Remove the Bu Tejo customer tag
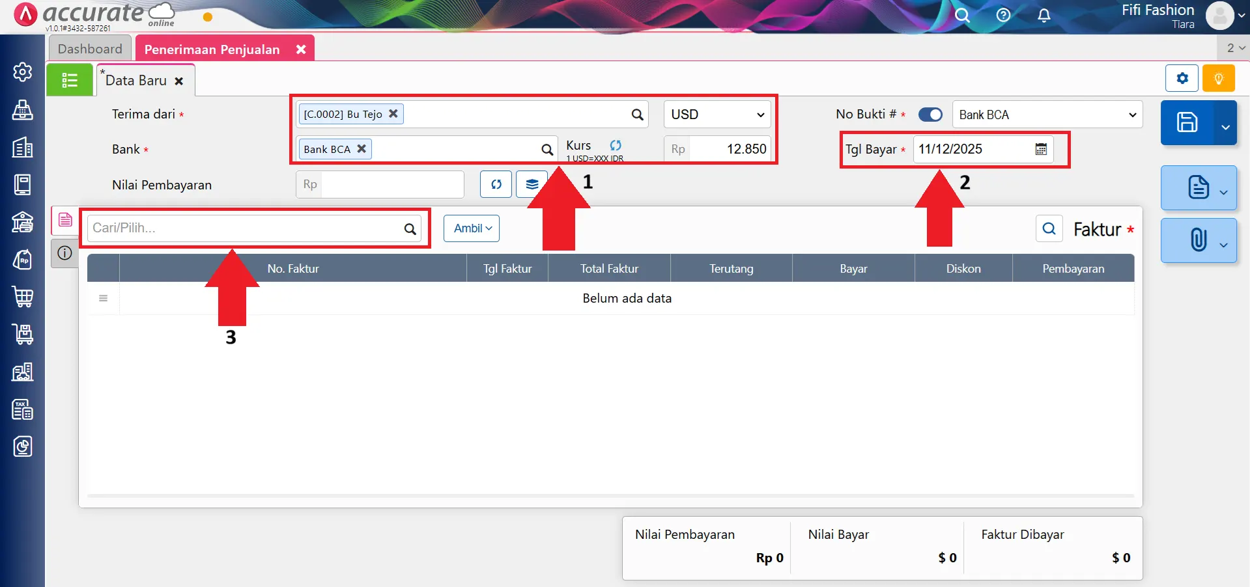The height and width of the screenshot is (587, 1250). click(x=393, y=113)
